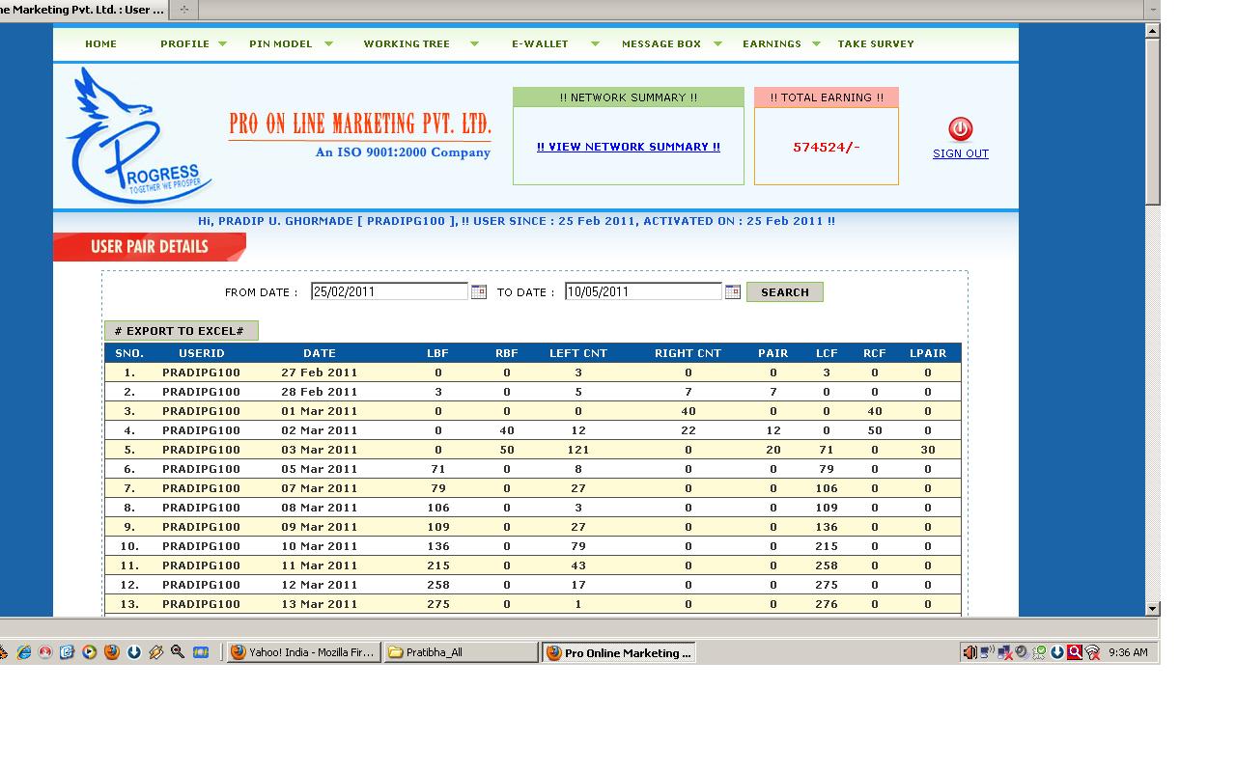Click the red Sign Out power icon
The width and height of the screenshot is (1236, 772).
click(x=960, y=129)
